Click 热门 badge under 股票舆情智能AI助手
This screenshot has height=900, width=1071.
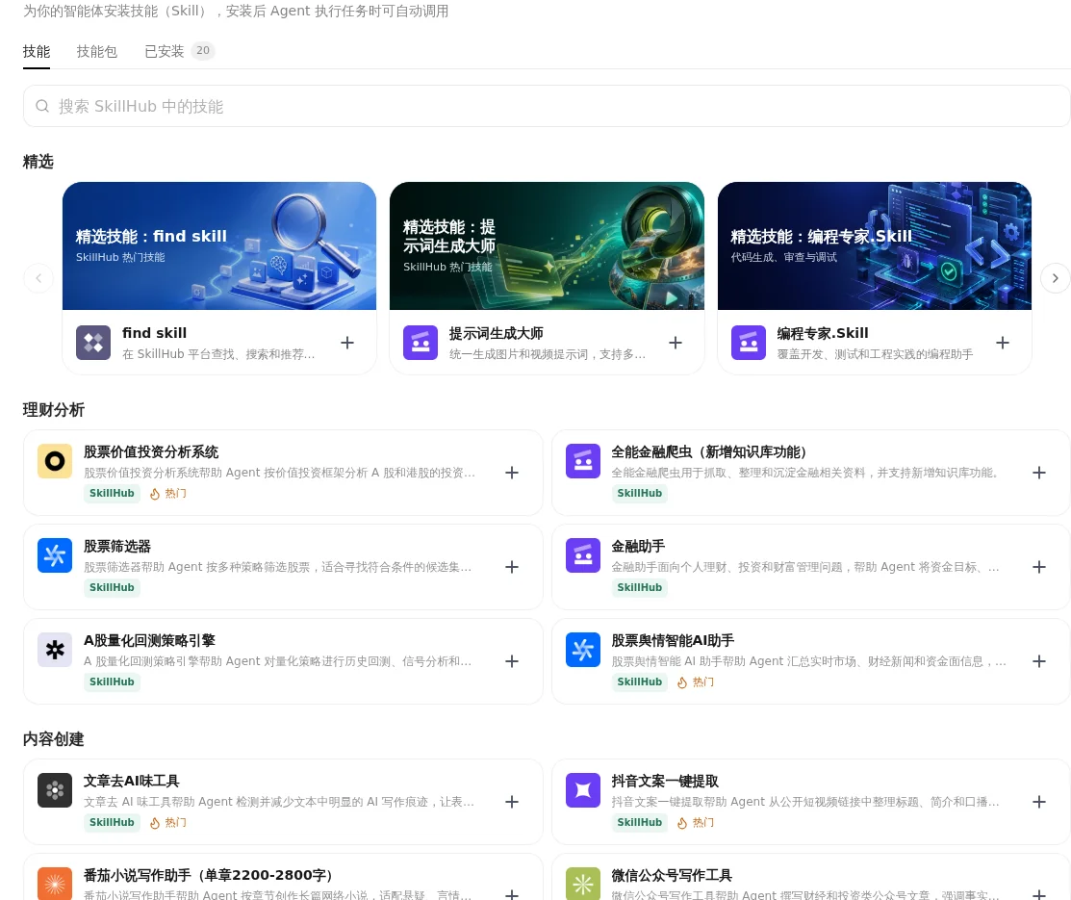pos(696,681)
